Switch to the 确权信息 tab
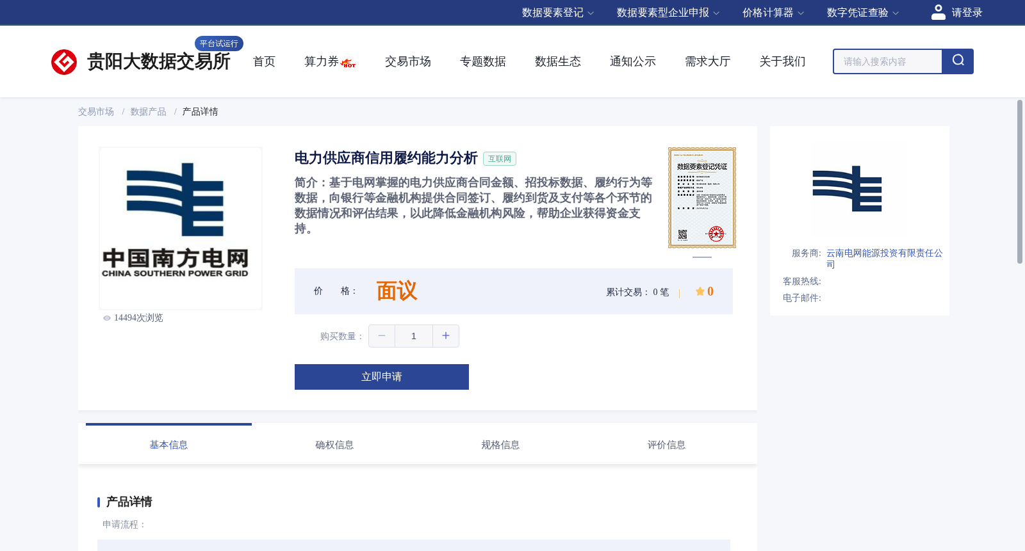The height and width of the screenshot is (551, 1025). click(334, 445)
